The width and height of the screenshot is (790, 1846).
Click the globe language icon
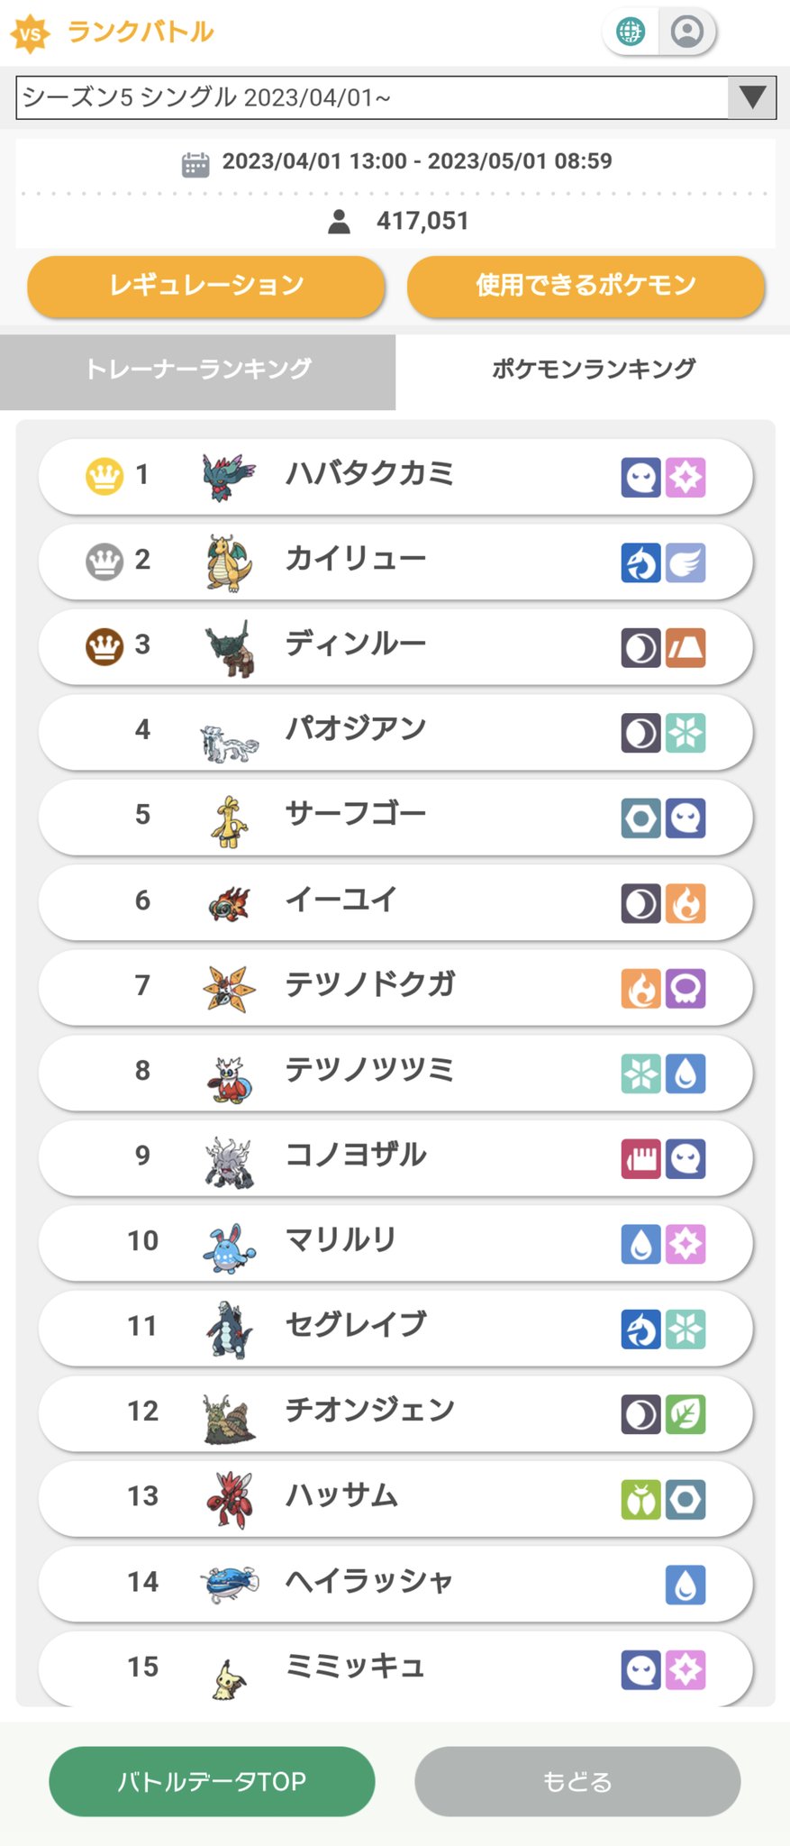[x=631, y=32]
